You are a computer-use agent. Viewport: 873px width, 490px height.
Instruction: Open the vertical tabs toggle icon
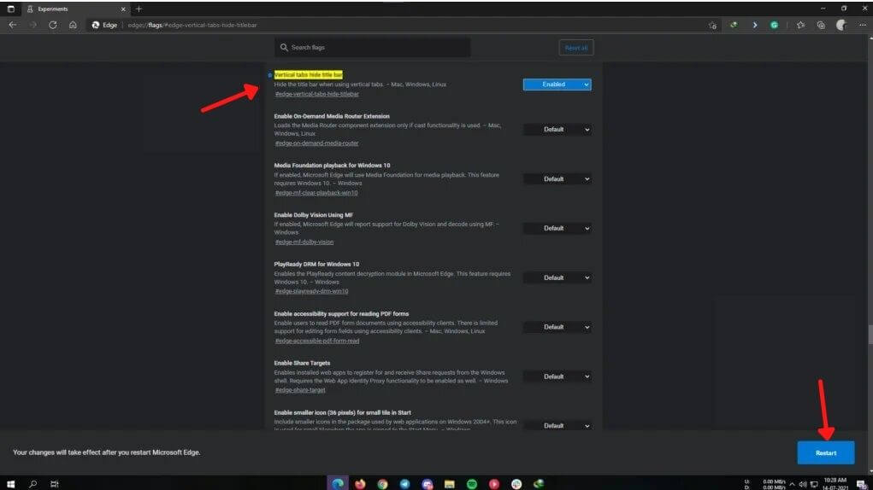coord(11,9)
